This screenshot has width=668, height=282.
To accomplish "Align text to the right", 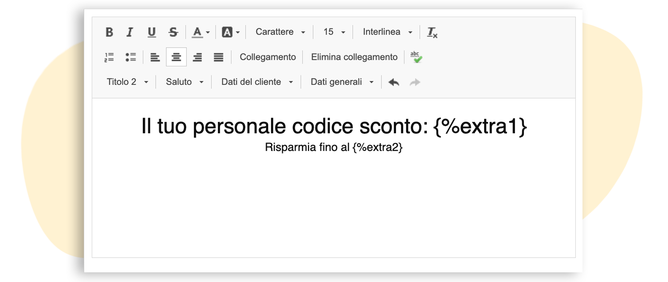I will click(198, 57).
